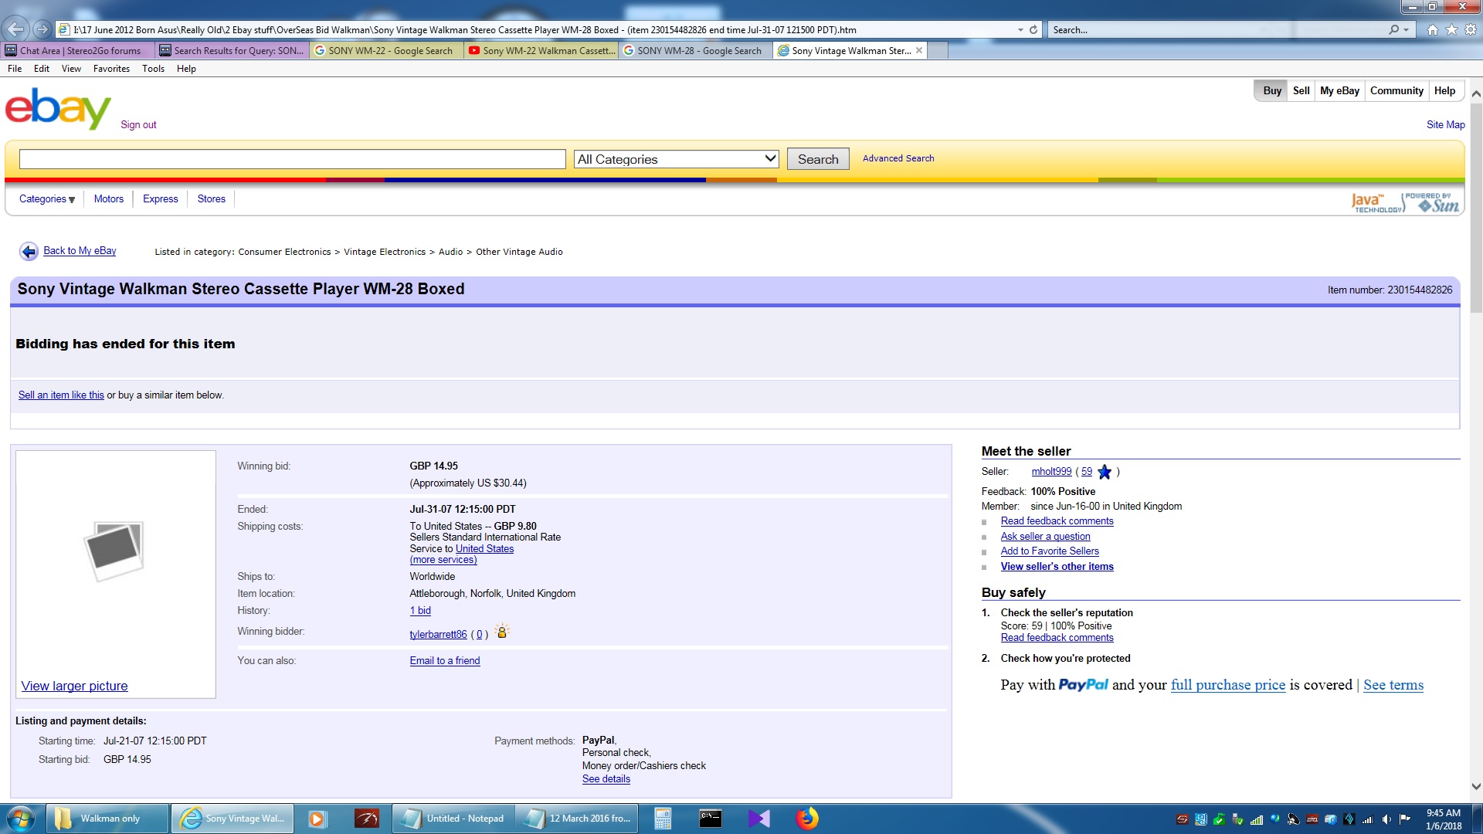Click the seller's blue feedback star icon
The height and width of the screenshot is (834, 1483).
coord(1105,472)
